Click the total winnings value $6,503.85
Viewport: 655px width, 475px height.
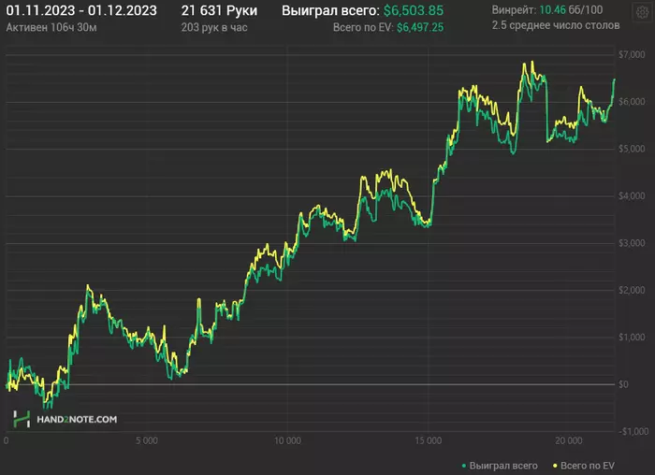[x=414, y=10]
